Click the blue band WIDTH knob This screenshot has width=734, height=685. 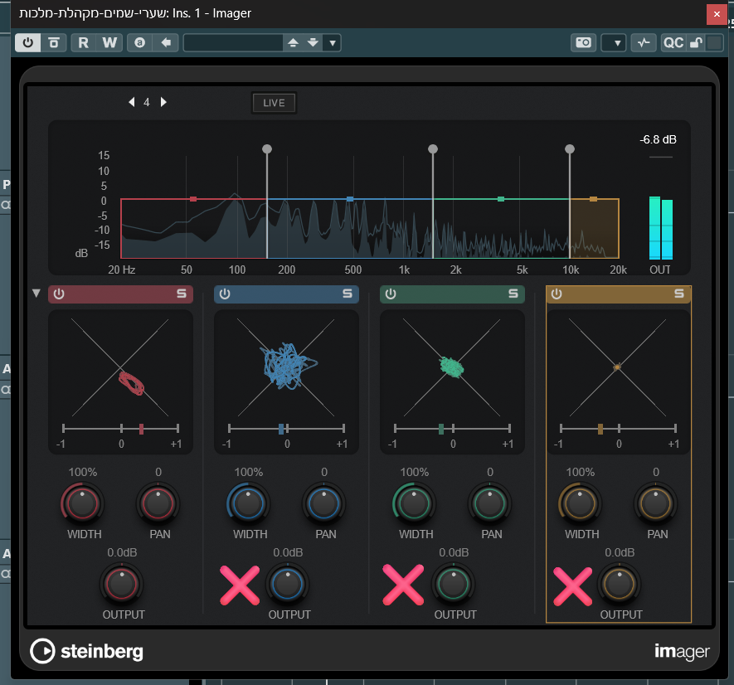(248, 504)
